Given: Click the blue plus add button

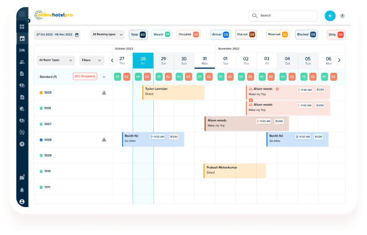Looking at the screenshot, I should point(330,16).
